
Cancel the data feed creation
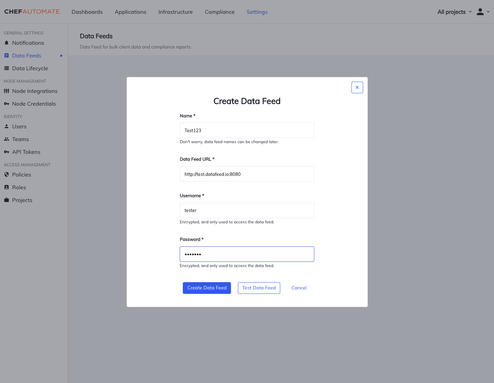coord(299,288)
